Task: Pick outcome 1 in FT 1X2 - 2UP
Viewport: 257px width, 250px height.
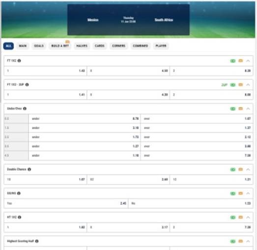Action: [45, 95]
